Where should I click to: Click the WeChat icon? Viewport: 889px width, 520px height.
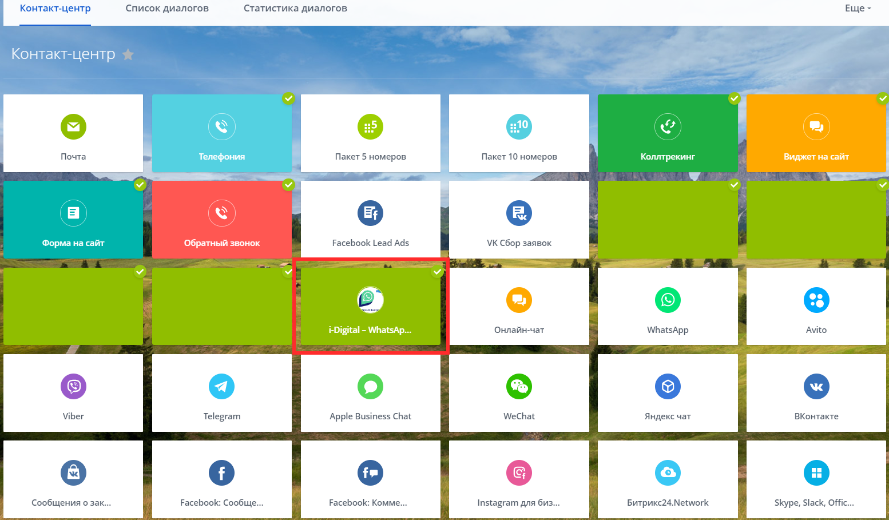[x=519, y=386]
